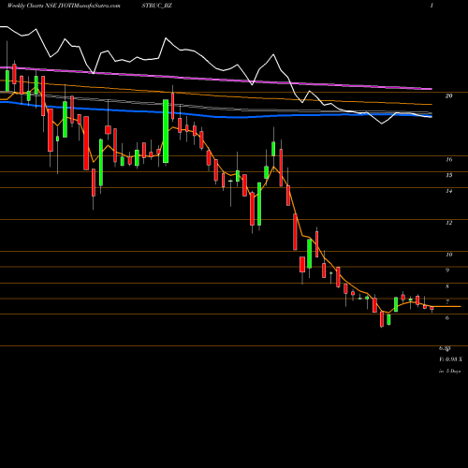This screenshot has width=468, height=468.
Task: Click the price axis label '16'
Action: 448,160
